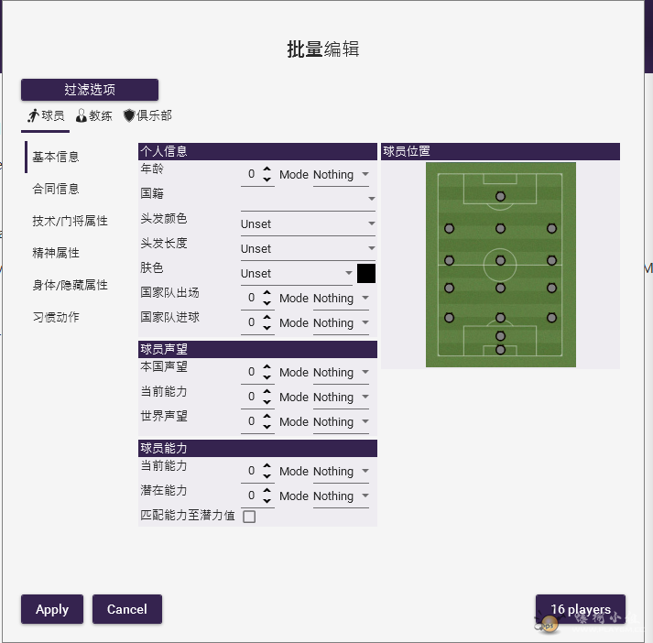Decrease the 潜在能力 value with down arrow
Screen dimensions: 653x643
pyautogui.click(x=267, y=501)
